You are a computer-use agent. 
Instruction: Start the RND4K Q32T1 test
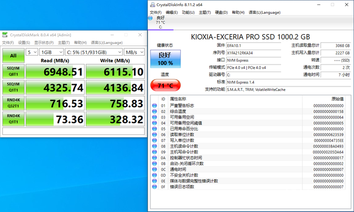pos(13,103)
